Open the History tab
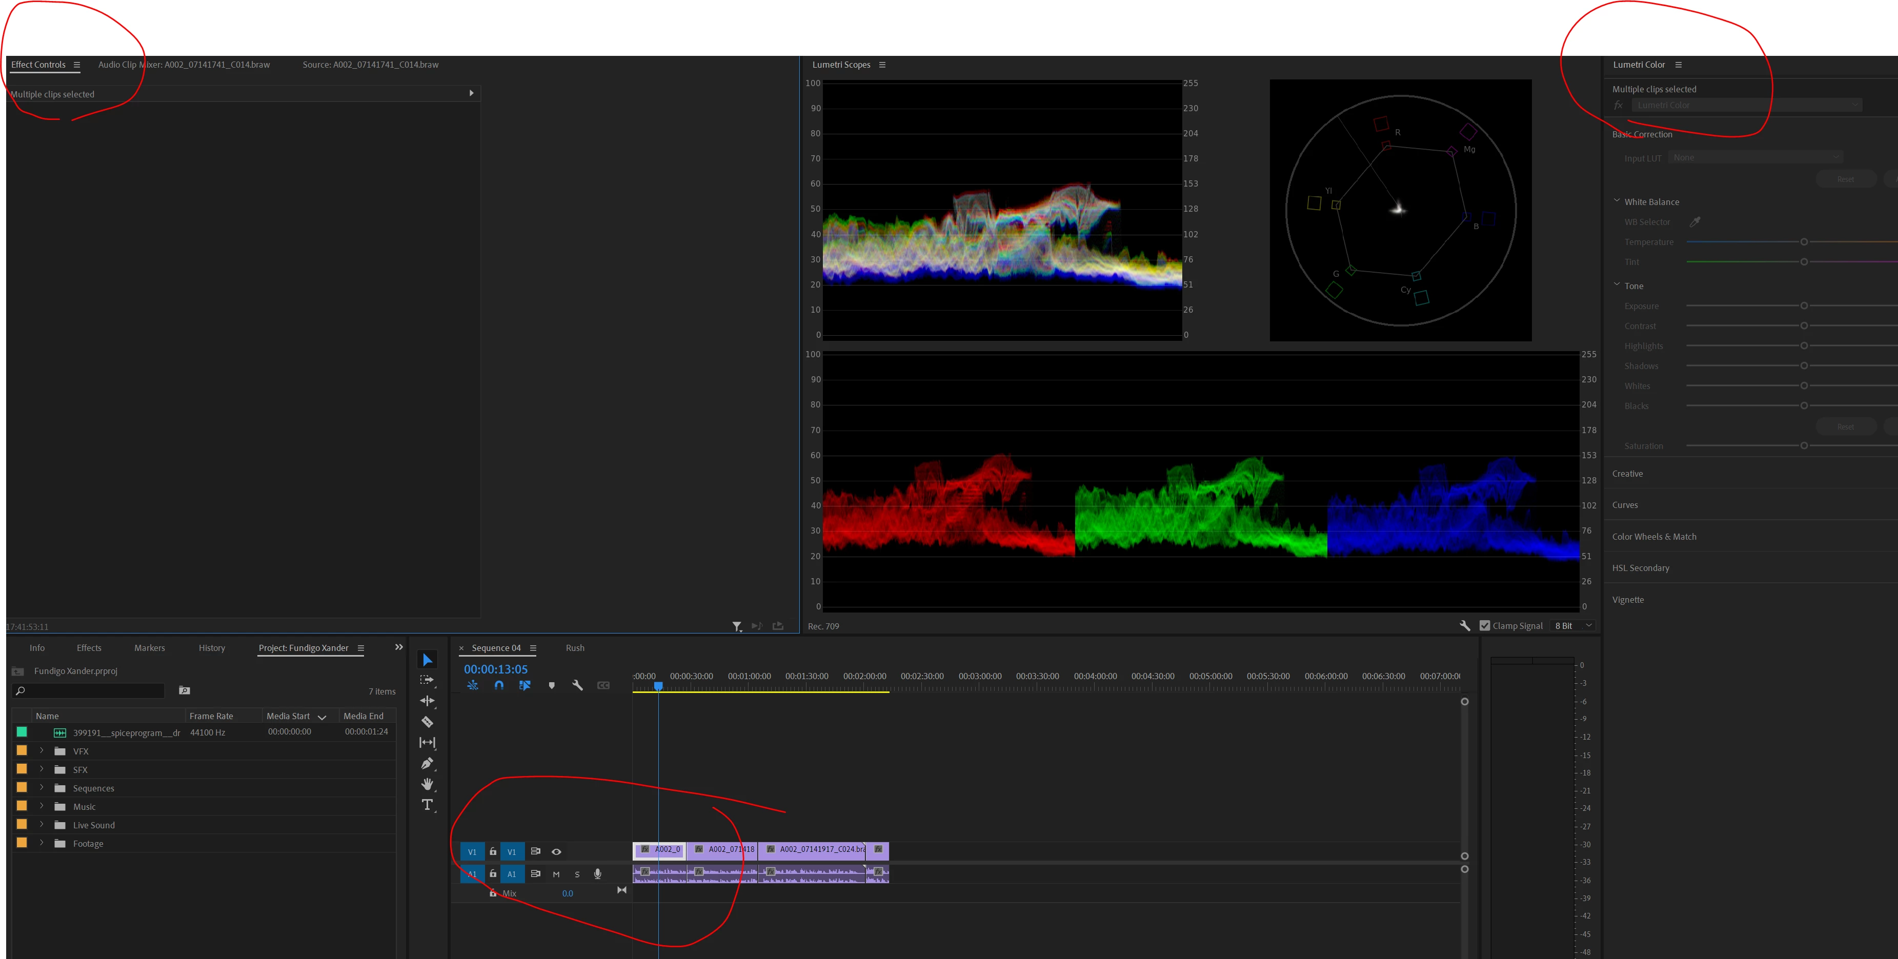The image size is (1898, 959). 211,647
